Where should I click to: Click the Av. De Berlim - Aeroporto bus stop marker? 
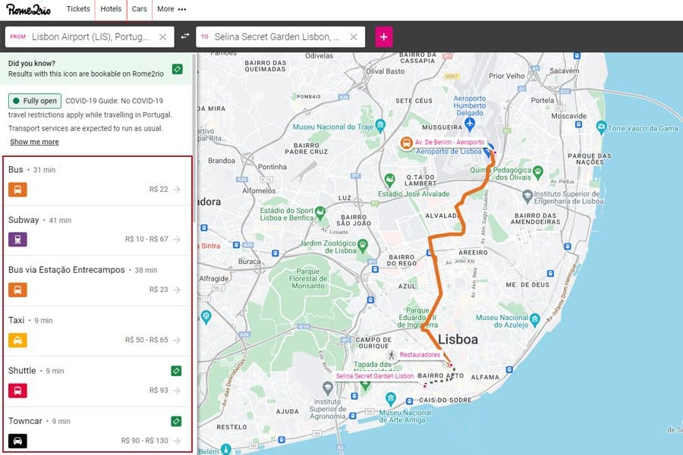(407, 143)
